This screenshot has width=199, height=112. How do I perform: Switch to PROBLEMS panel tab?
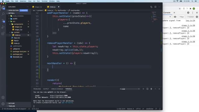click(37, 89)
